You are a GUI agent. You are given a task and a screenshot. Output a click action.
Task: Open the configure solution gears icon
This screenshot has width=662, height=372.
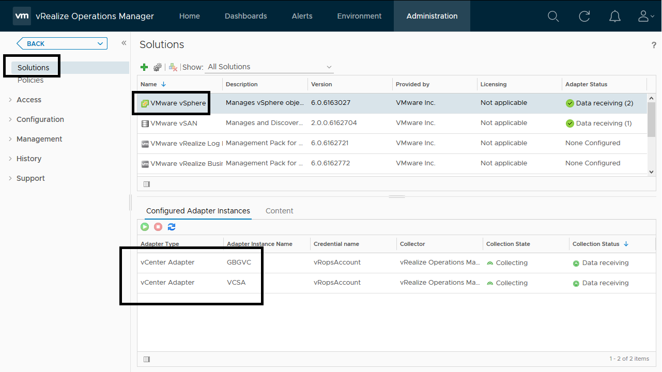click(158, 67)
